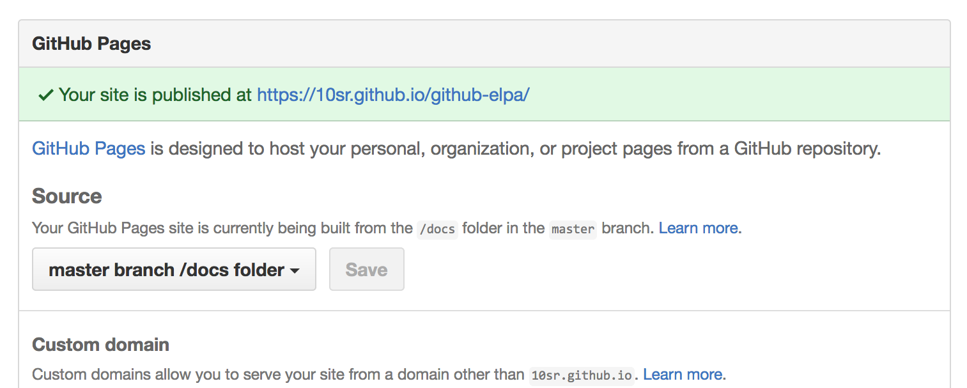Click the GitHub Pages documentation link

pyautogui.click(x=88, y=149)
